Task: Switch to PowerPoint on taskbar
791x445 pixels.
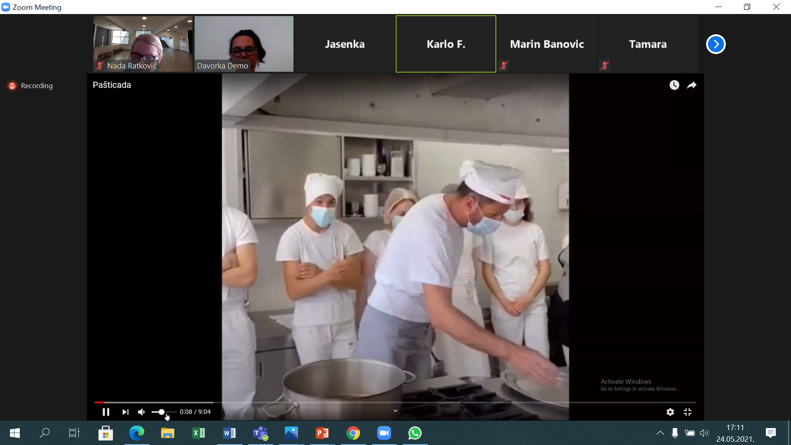Action: (x=322, y=433)
